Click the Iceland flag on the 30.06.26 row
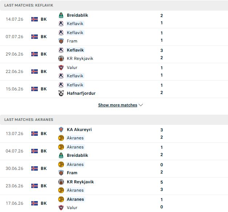The image size is (228, 212). click(x=35, y=168)
